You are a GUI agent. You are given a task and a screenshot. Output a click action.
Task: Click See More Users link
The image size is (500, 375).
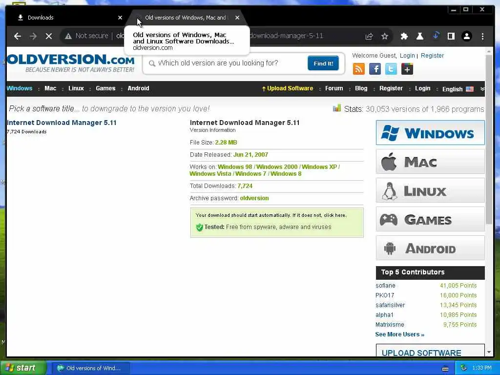tap(400, 334)
